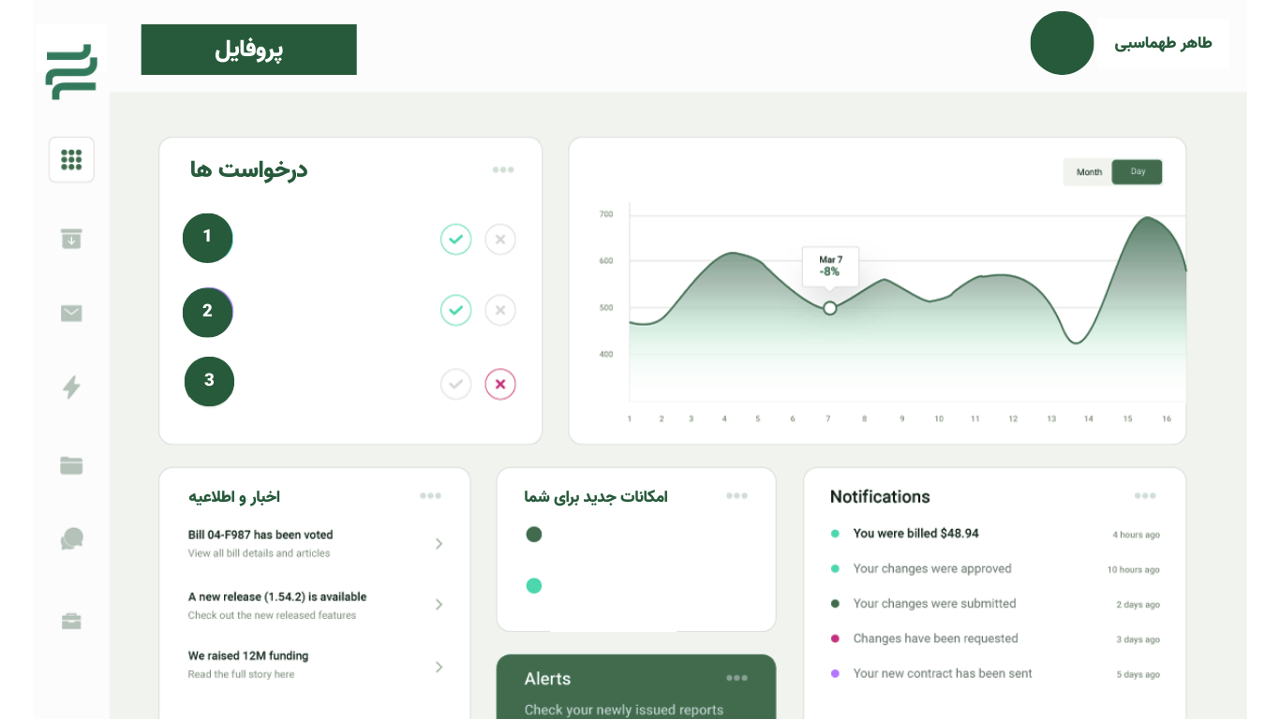Screen dimensions: 1280x719
Task: Expand the 'A new release (1.54.2)' chevron
Action: 439,605
